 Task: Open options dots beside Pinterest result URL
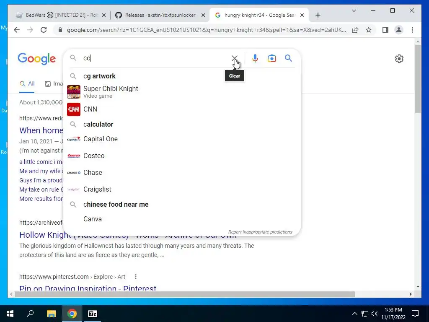tap(135, 277)
